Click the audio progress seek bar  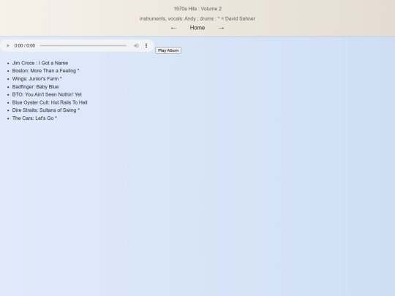[83, 45]
